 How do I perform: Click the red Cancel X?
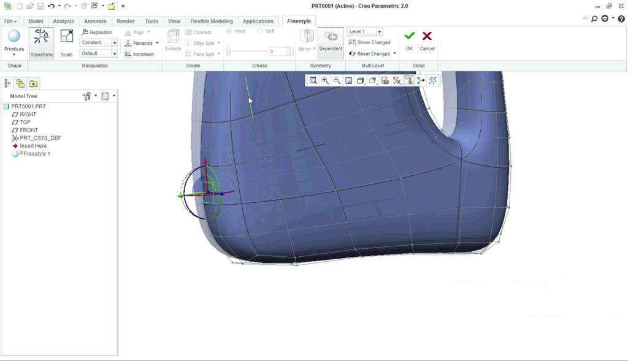[427, 36]
